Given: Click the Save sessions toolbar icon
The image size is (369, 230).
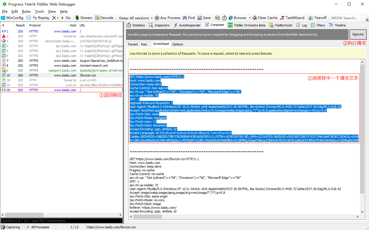Looking at the screenshot, I should click(x=204, y=18).
